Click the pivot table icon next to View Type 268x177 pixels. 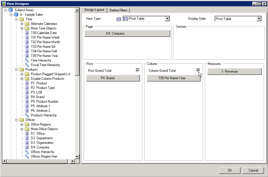click(119, 18)
